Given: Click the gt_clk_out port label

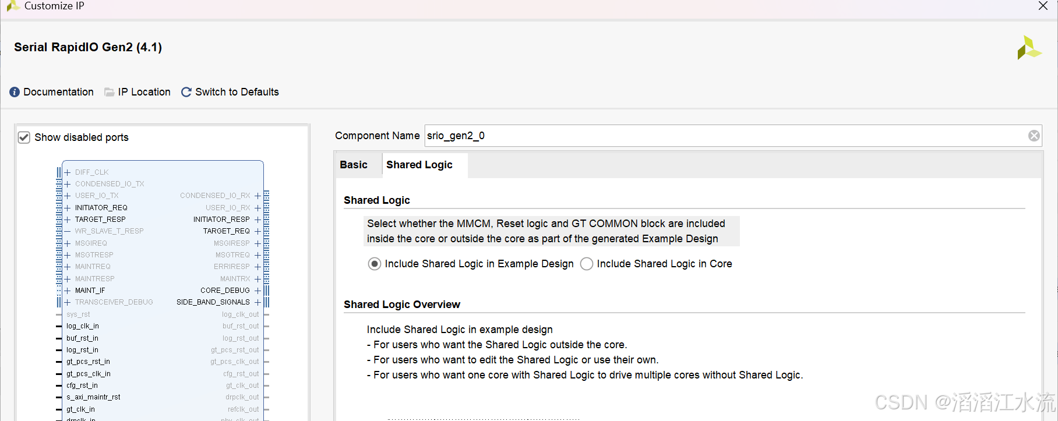Looking at the screenshot, I should 242,385.
